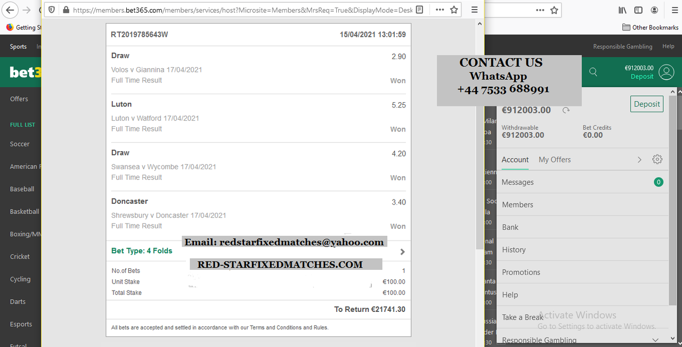The image size is (682, 347).
Task: Open the Library icon in browser toolbar
Action: pyautogui.click(x=622, y=10)
